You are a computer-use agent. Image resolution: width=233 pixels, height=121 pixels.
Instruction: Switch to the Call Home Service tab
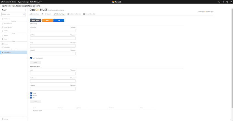coord(74,14)
